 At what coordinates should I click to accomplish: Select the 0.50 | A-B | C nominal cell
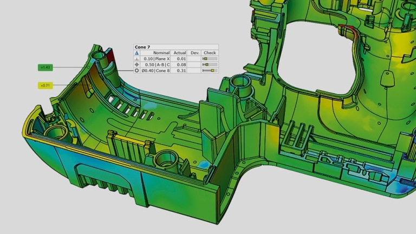tap(157, 64)
